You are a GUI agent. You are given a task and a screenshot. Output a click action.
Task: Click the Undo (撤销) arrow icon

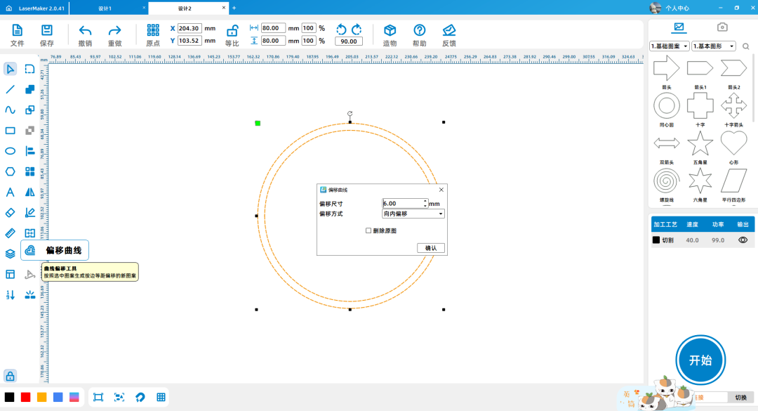85,30
